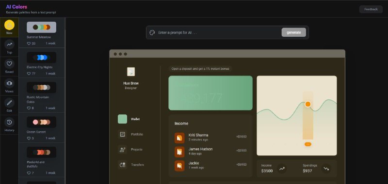Select the Ocean Sunset palette swatch

point(42,122)
